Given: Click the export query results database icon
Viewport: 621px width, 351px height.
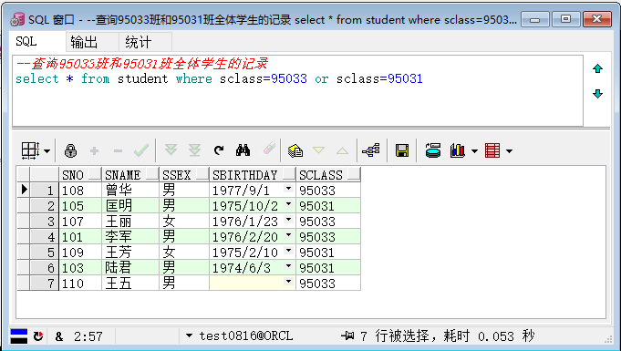Looking at the screenshot, I should coord(433,150).
